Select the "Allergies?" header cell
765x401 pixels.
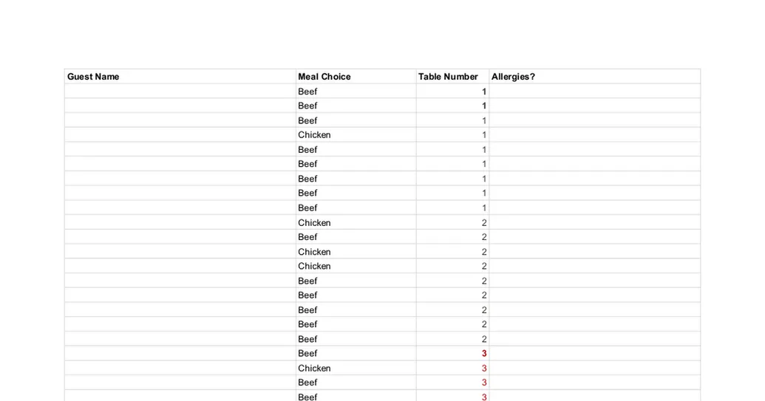point(594,77)
